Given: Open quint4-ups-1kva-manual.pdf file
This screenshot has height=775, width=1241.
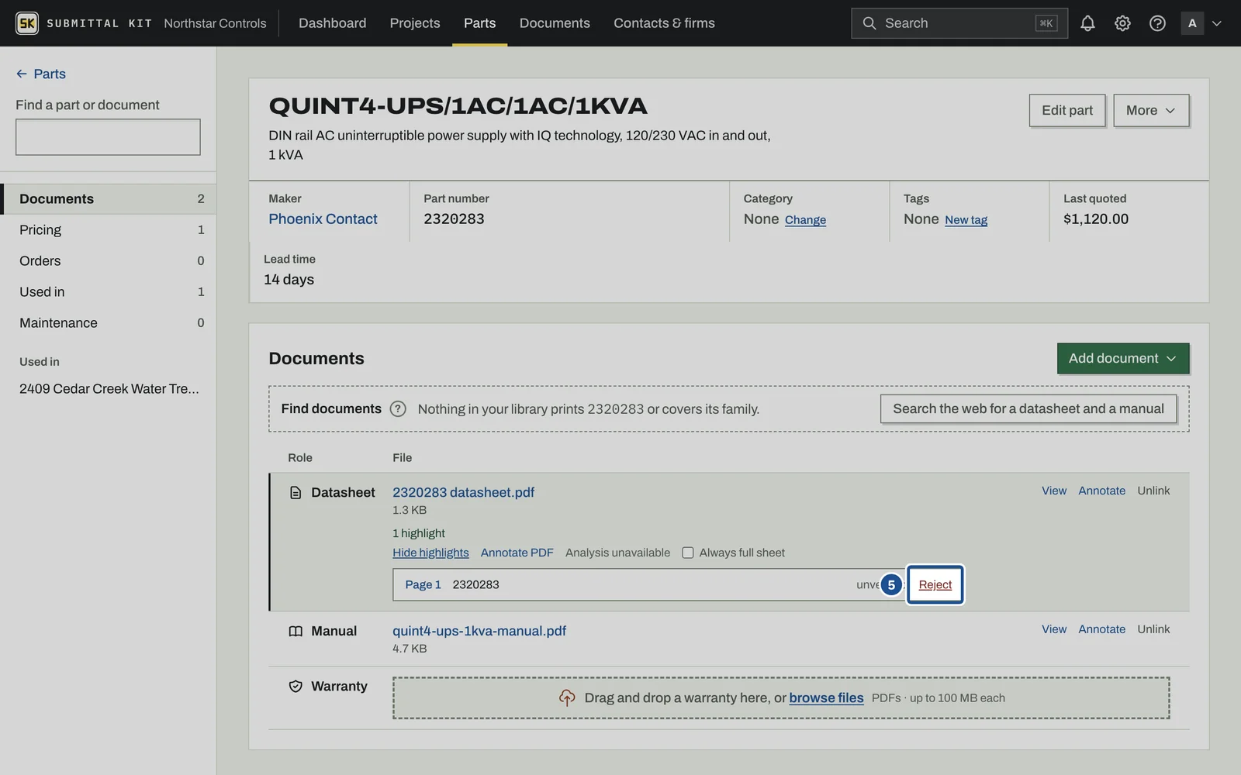Looking at the screenshot, I should click(x=479, y=632).
